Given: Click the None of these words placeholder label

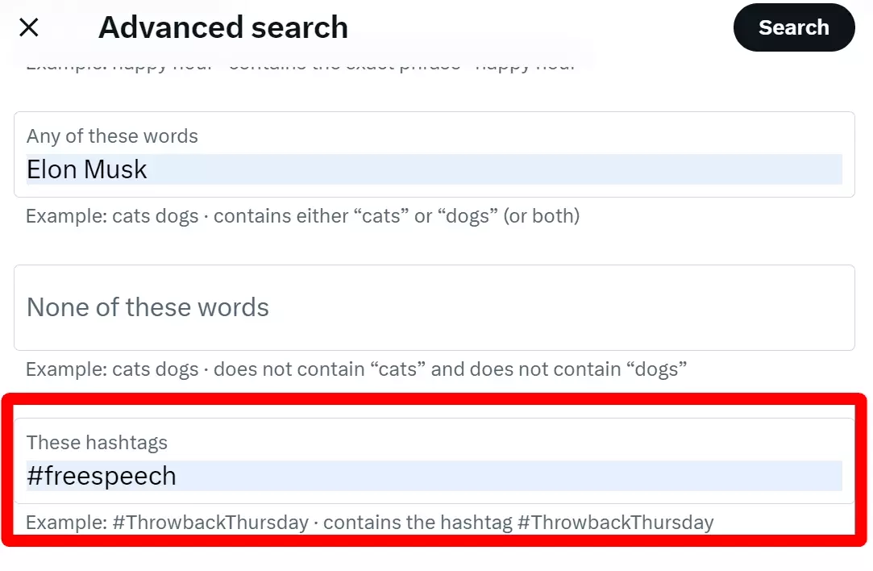Looking at the screenshot, I should [x=148, y=307].
